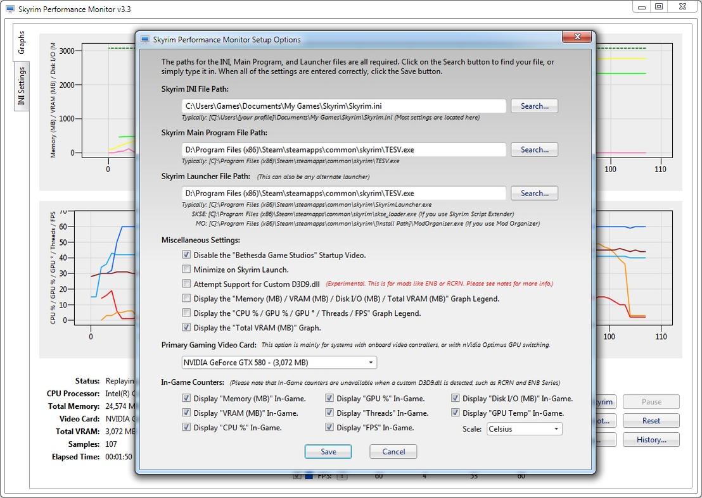This screenshot has height=498, width=702.
Task: Maximize the Skyrim Performance Monitor window
Action: pyautogui.click(x=658, y=7)
